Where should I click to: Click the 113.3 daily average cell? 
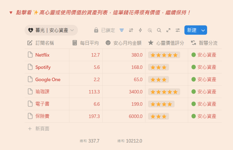click(x=86, y=92)
